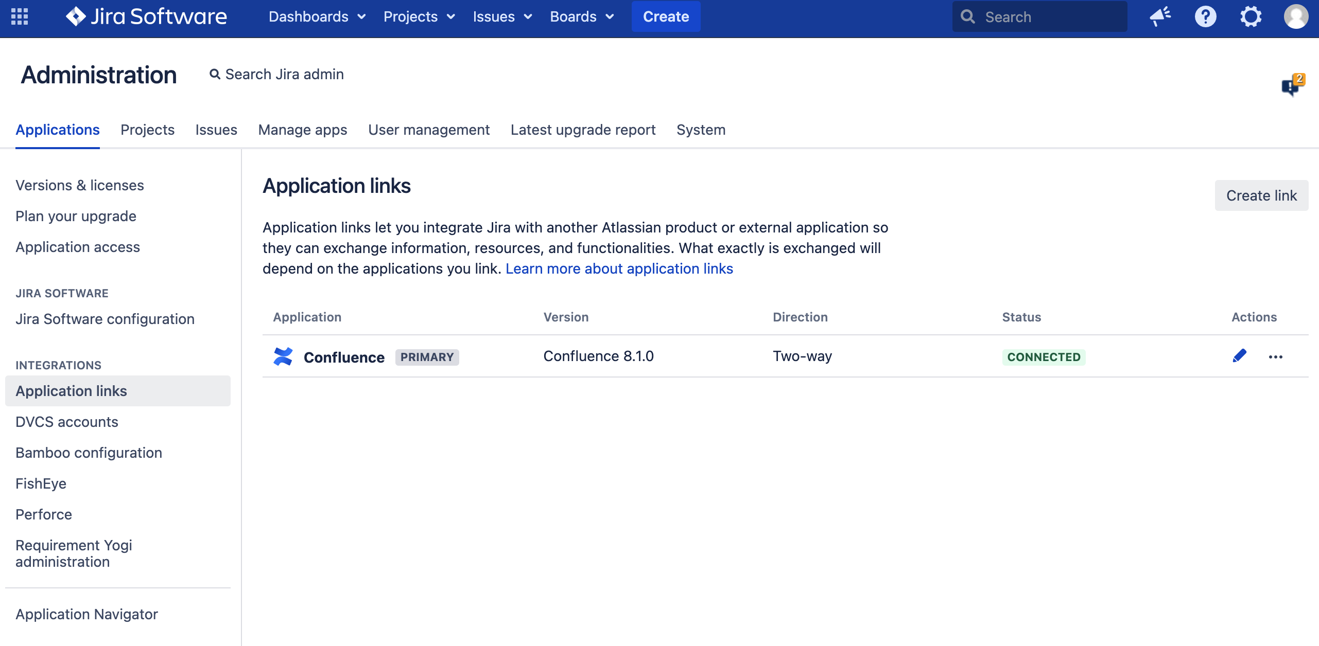Open the help question mark icon
Screen dimensions: 1319x646
(x=1205, y=16)
